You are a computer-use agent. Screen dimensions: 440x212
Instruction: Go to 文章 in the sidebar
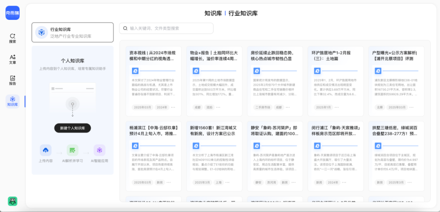pyautogui.click(x=12, y=59)
